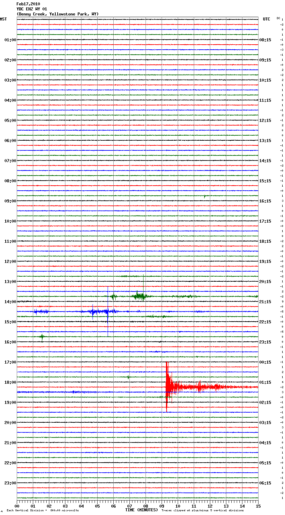This screenshot has width=285, height=515.
Task: Select the 14:00 MST time label
Action: (x=10, y=302)
